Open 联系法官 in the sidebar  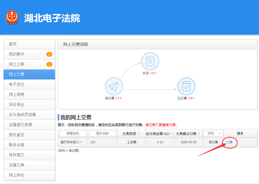29,145
